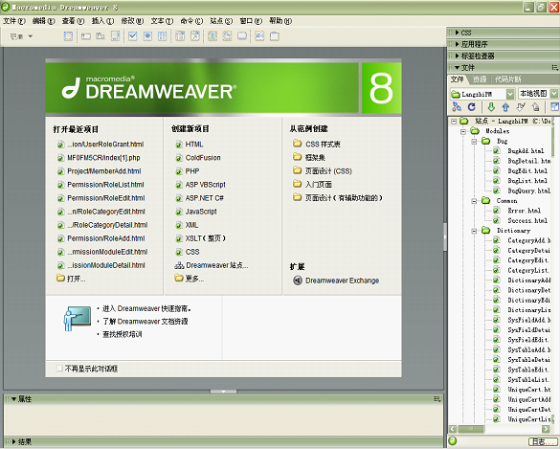Insert a Button form element
The image size is (560, 449).
[242, 36]
